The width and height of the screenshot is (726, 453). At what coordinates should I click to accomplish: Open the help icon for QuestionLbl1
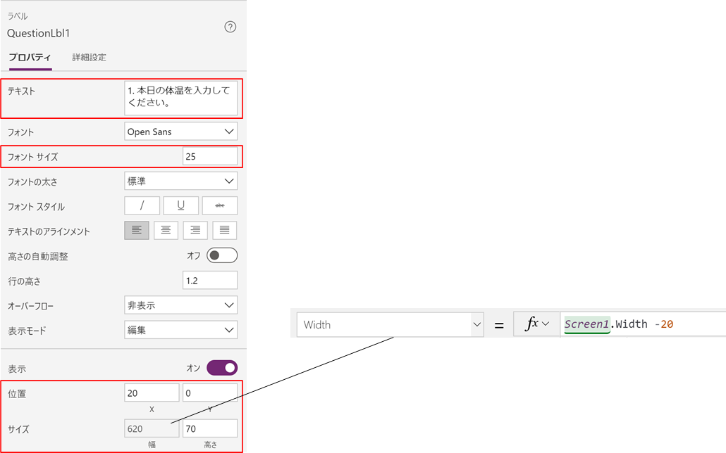tap(230, 27)
